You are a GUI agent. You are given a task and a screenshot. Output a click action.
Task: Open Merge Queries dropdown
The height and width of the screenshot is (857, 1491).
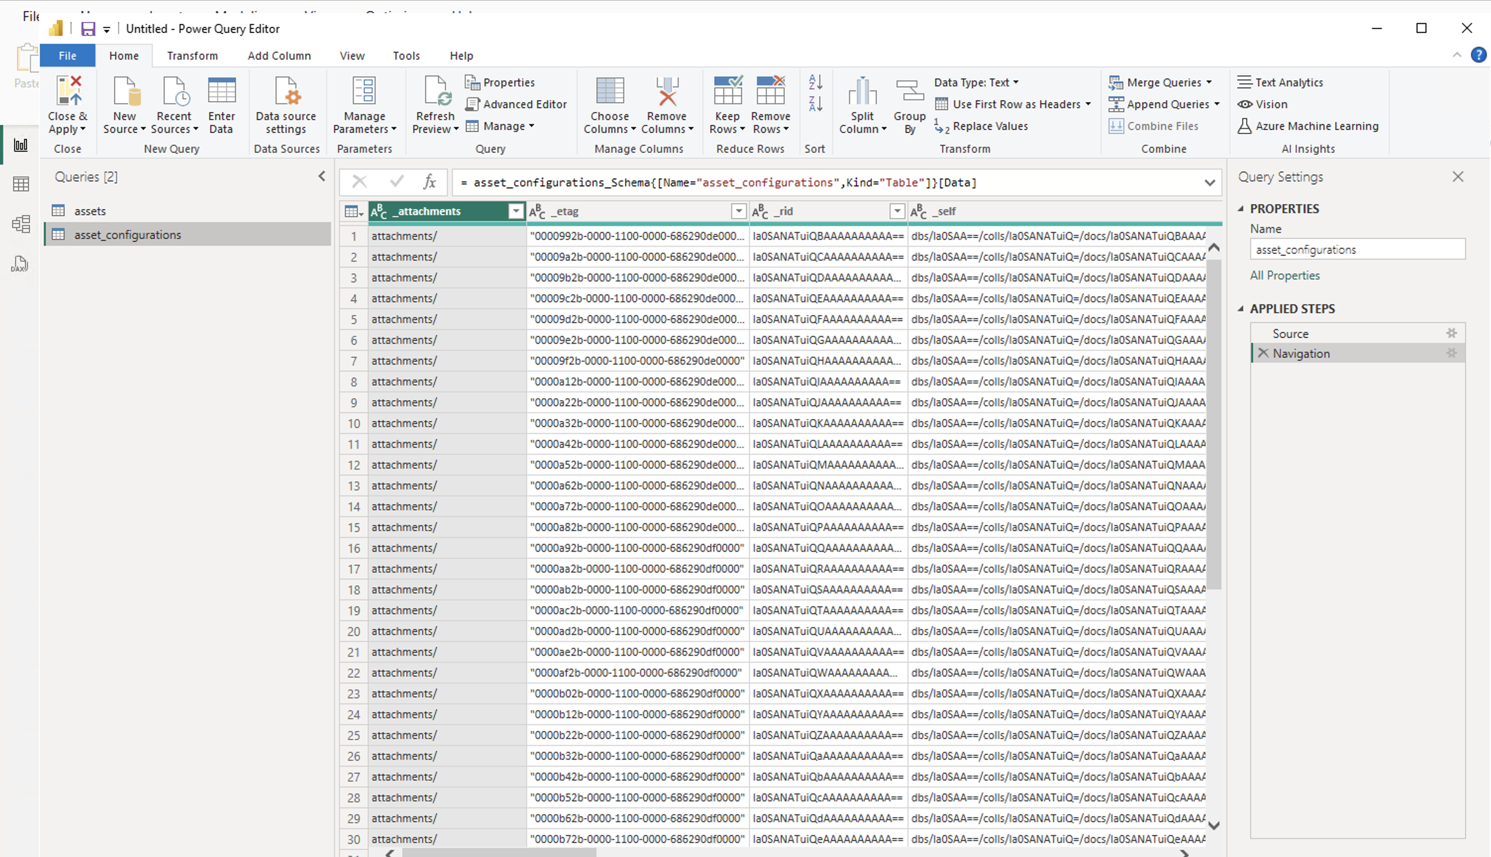click(x=1160, y=82)
